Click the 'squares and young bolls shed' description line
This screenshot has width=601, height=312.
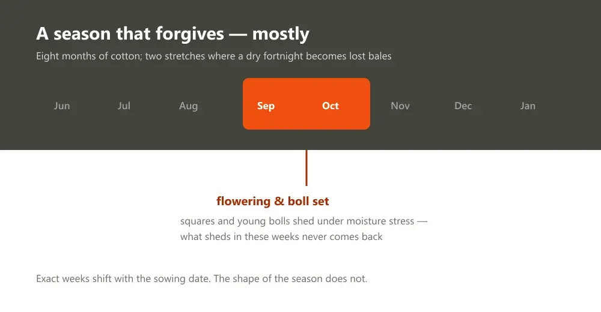click(304, 221)
